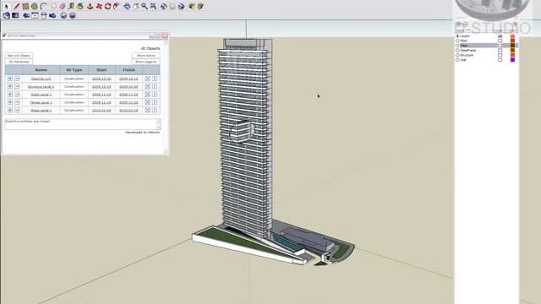Set Wall as the active layer
541x304 pixels.
pyautogui.click(x=457, y=60)
